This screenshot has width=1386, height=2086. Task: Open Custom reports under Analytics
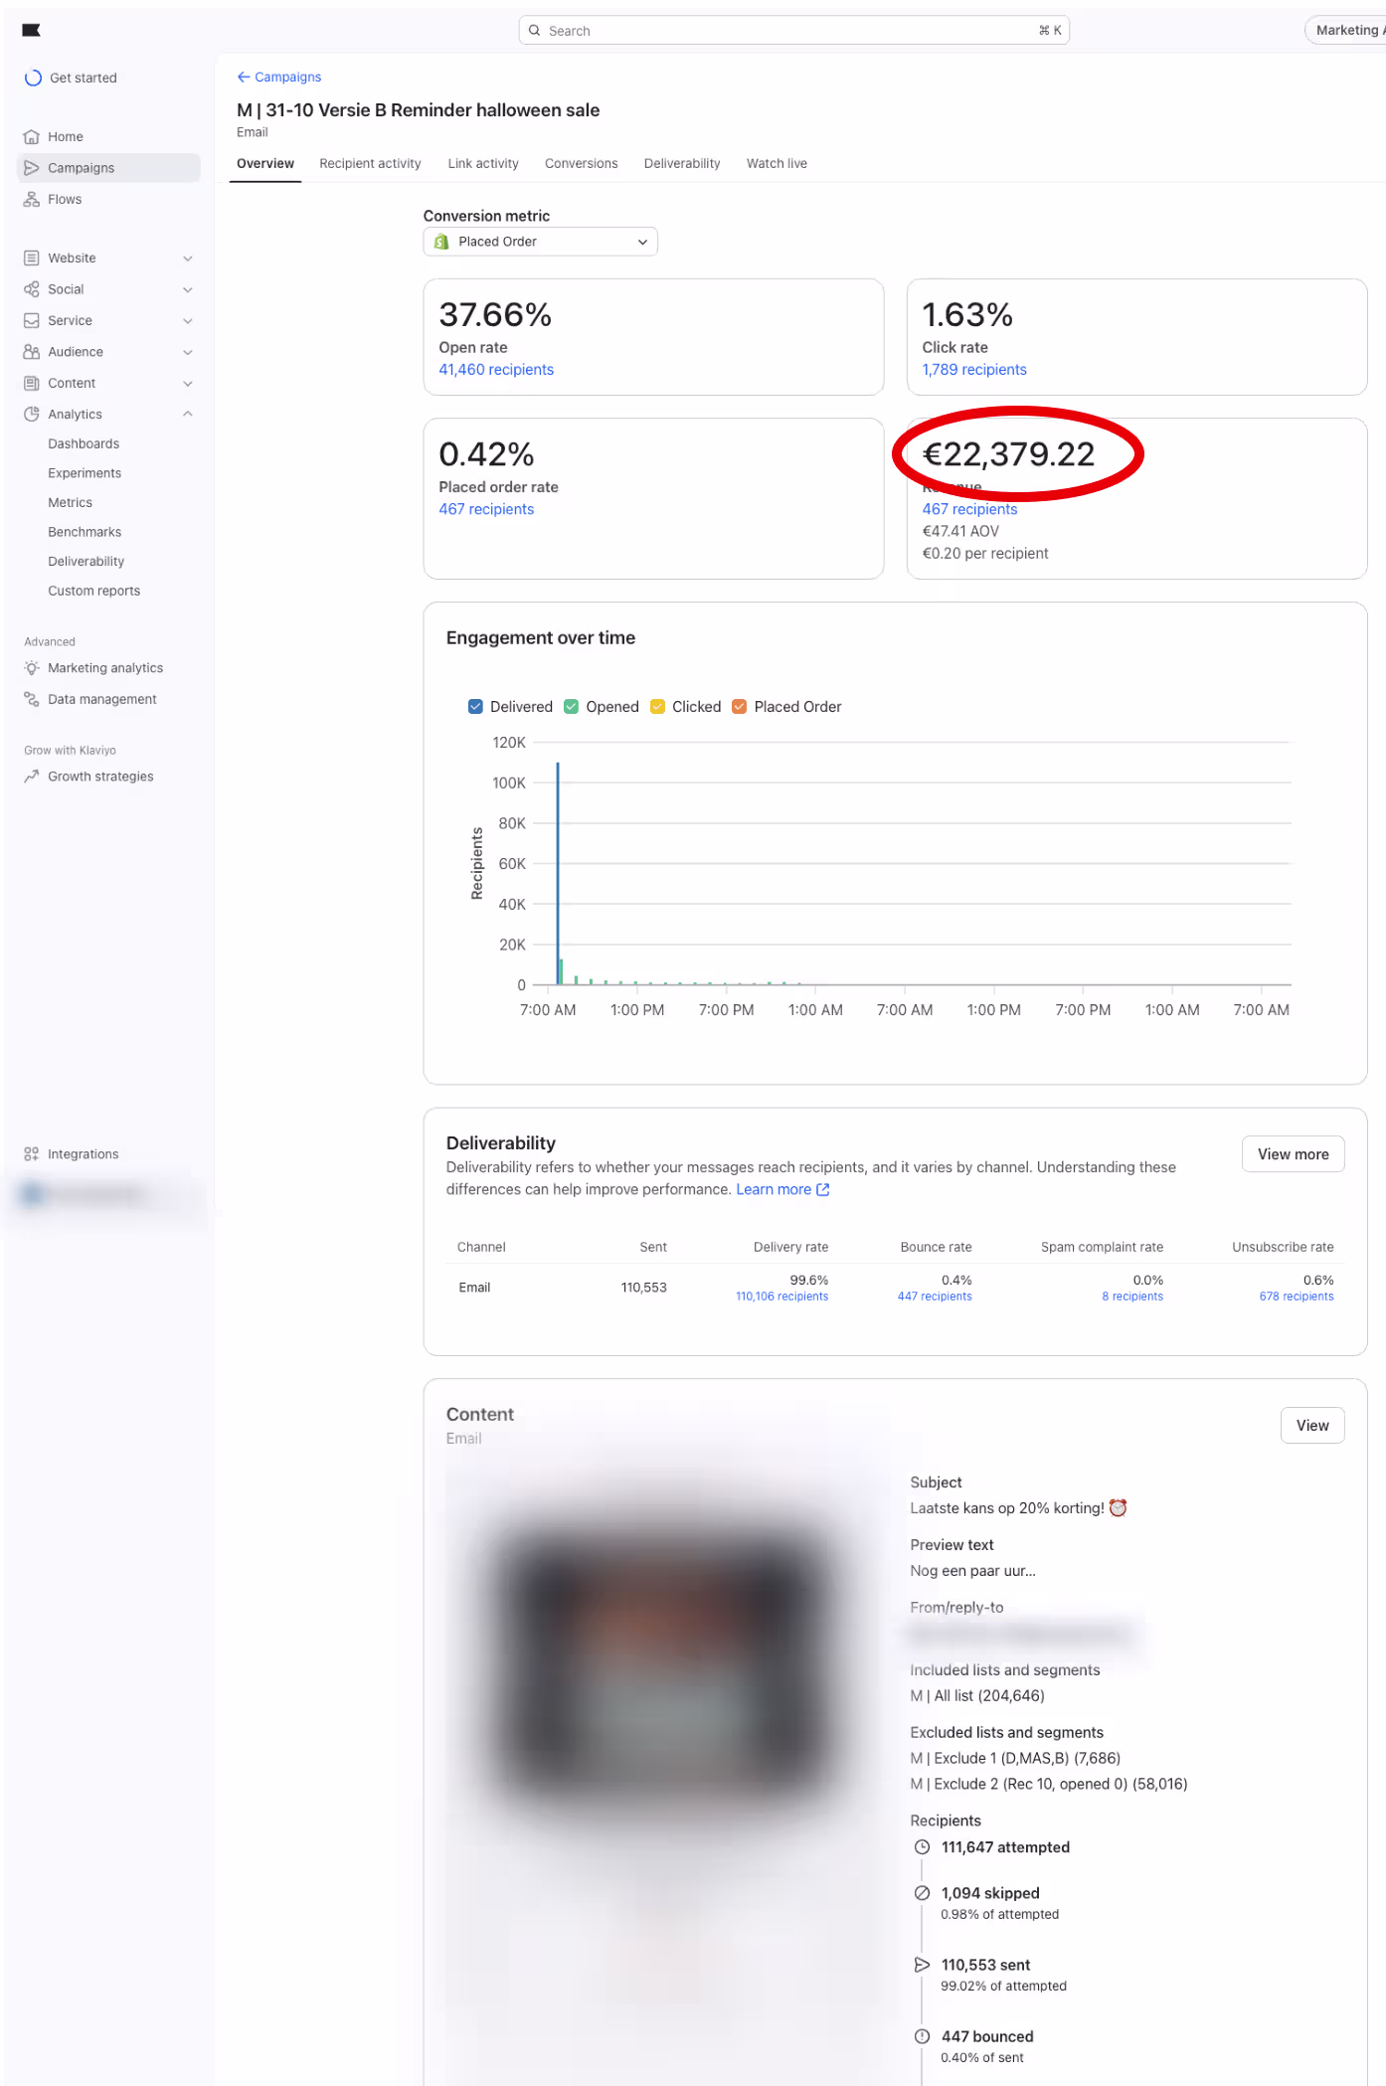[94, 592]
